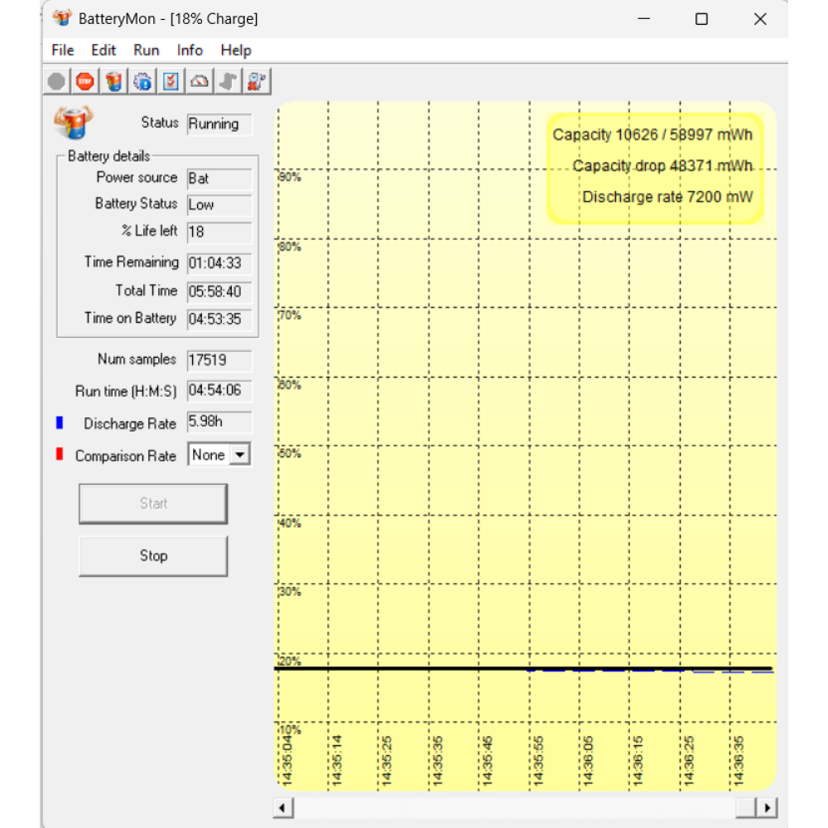Open battery information via the battery toolbar icon

pos(113,81)
